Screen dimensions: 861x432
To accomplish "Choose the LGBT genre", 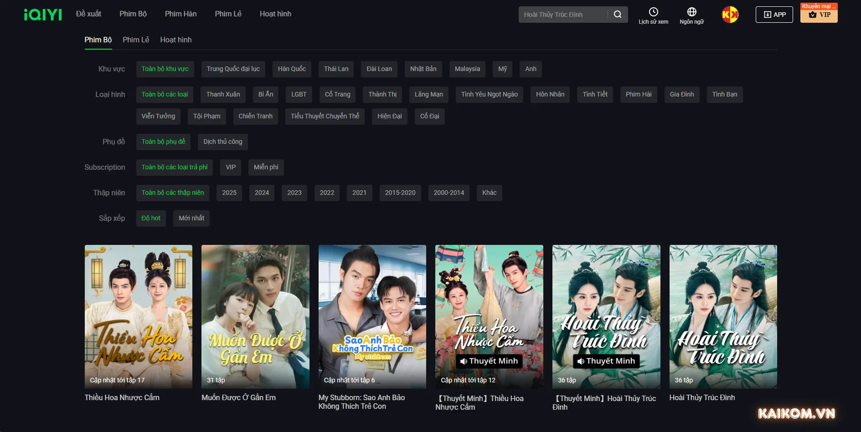I will coord(299,95).
